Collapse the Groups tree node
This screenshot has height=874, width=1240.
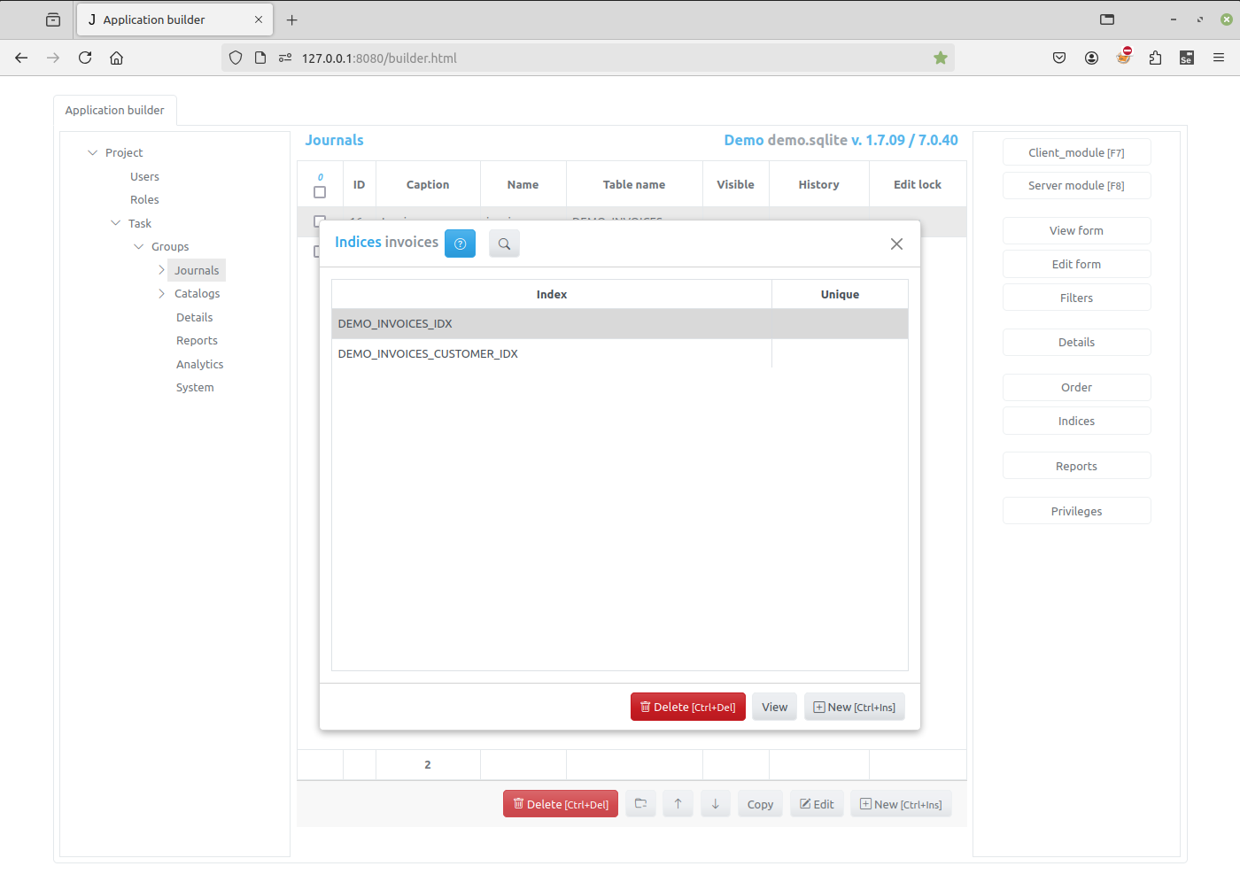pos(139,247)
